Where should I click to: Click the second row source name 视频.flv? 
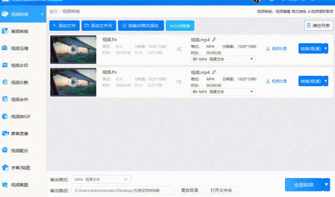pyautogui.click(x=110, y=72)
